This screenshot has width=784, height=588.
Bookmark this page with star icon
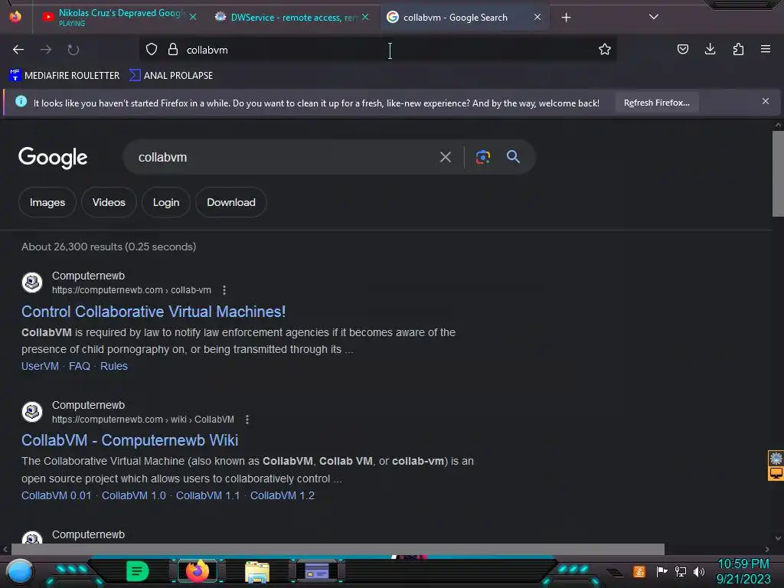coord(605,49)
